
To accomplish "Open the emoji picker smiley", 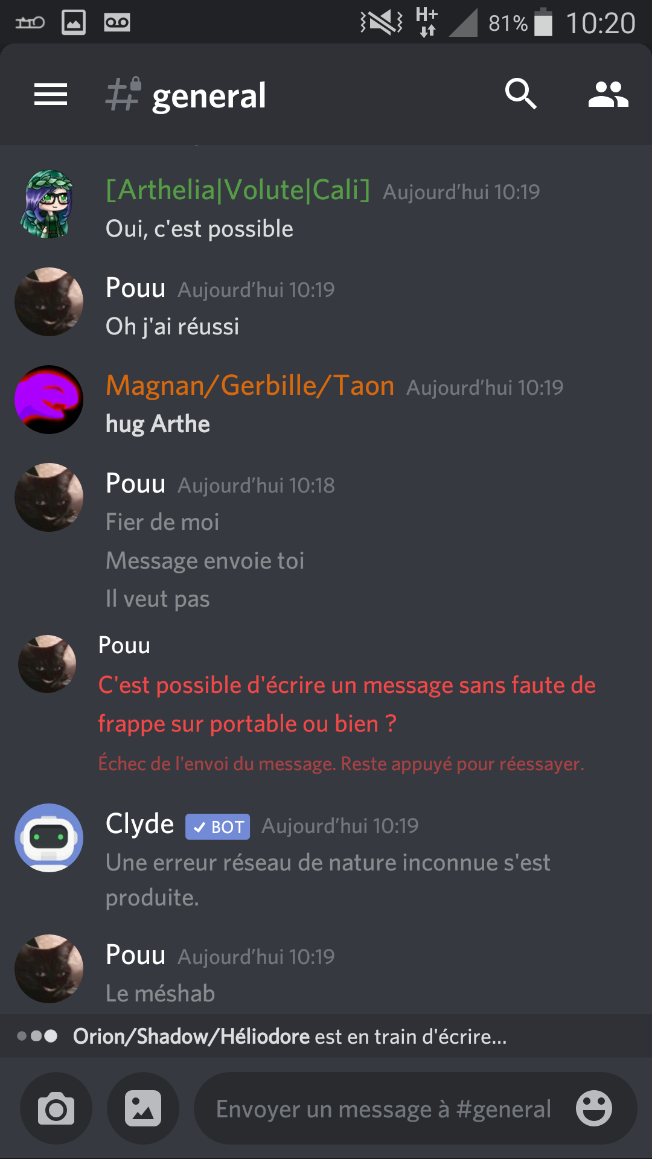I will [x=594, y=1108].
